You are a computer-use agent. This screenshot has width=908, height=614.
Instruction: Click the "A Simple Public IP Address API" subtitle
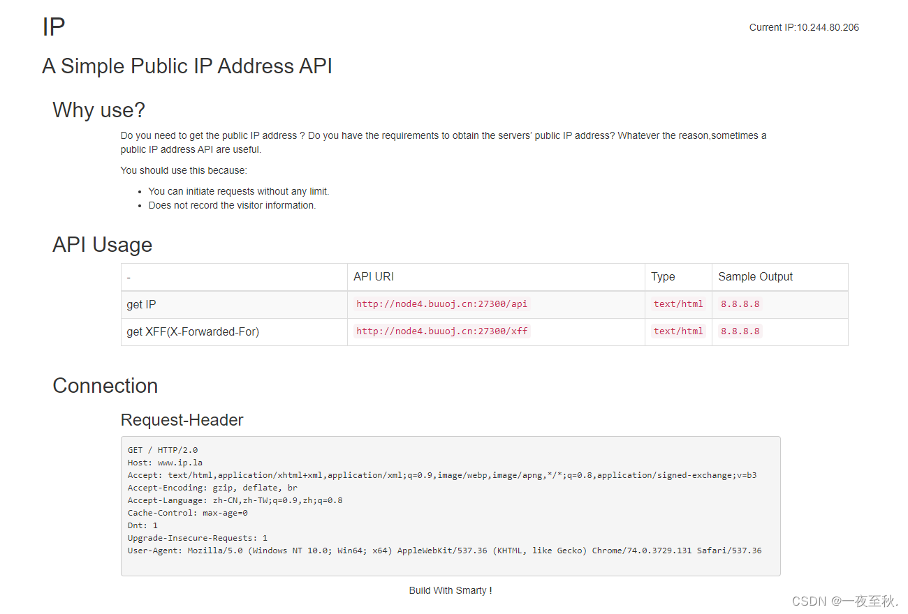point(187,66)
